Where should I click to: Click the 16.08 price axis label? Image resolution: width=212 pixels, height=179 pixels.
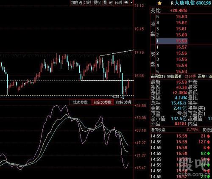[139, 76]
